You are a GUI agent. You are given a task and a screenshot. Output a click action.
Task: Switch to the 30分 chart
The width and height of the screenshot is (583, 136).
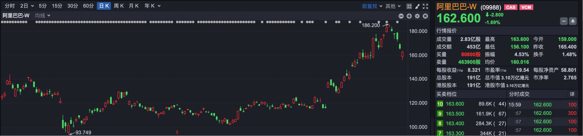pos(73,6)
